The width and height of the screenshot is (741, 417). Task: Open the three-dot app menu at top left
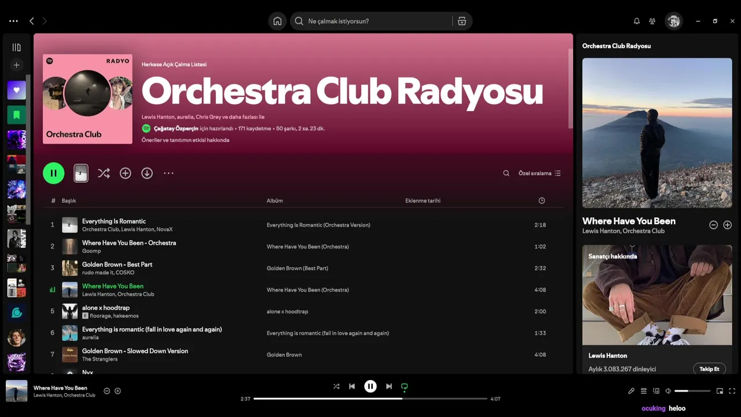coord(13,21)
